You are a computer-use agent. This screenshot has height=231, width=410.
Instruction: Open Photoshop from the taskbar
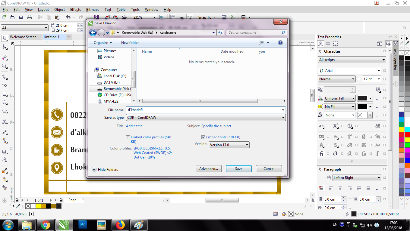click(83, 225)
